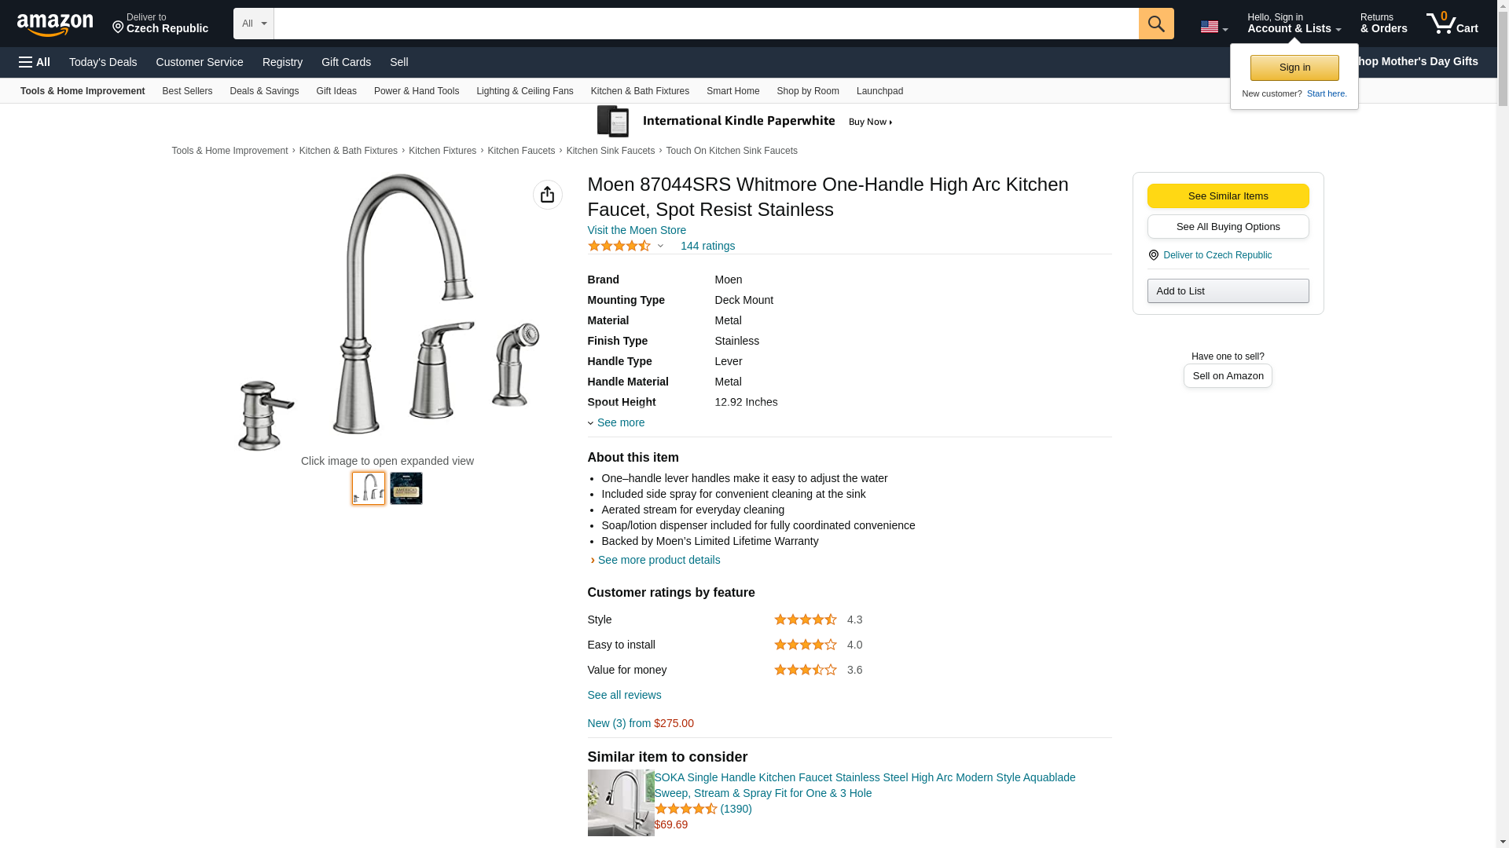1509x848 pixels.
Task: Click the yellow Sign in button
Action: [x=1294, y=68]
